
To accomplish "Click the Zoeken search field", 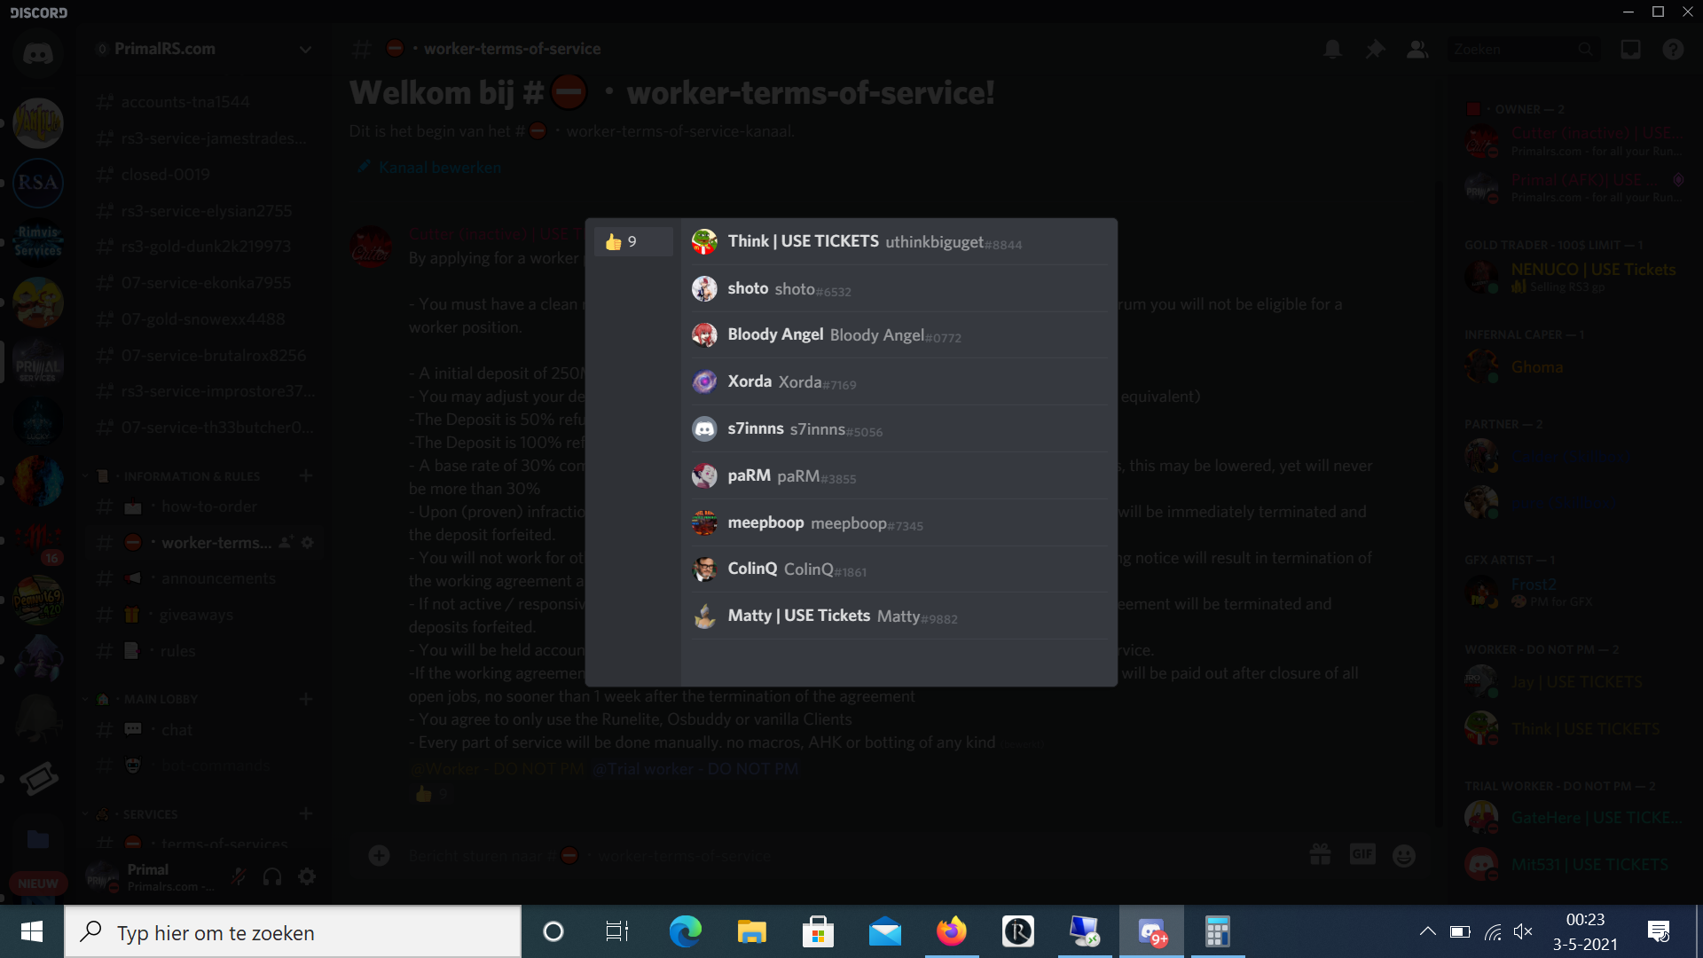I will click(1512, 50).
